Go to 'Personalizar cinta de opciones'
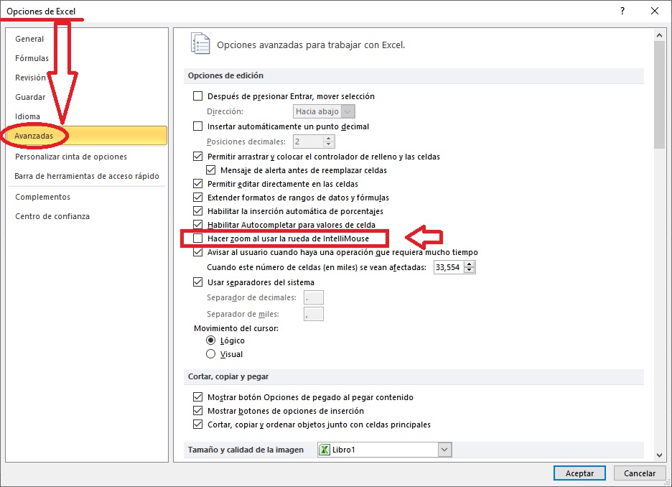Image resolution: width=672 pixels, height=487 pixels. [x=71, y=157]
